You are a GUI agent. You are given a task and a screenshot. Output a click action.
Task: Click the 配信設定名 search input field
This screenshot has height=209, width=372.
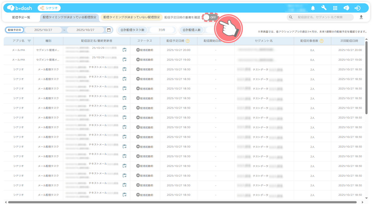point(323,18)
